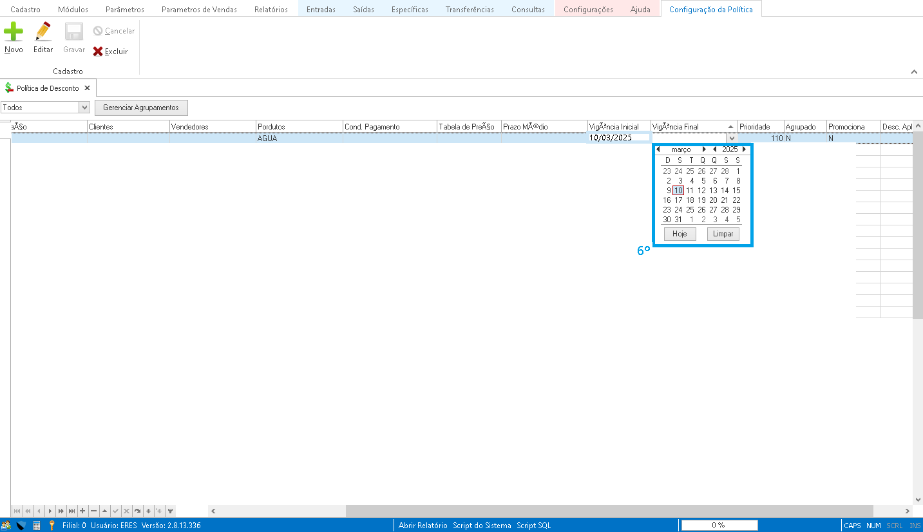Click navigator edit up-triangle button
Screen dimensions: 923x532
tap(104, 511)
